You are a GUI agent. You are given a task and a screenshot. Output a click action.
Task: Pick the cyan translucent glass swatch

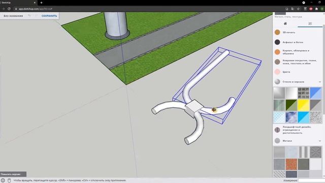[304, 117]
